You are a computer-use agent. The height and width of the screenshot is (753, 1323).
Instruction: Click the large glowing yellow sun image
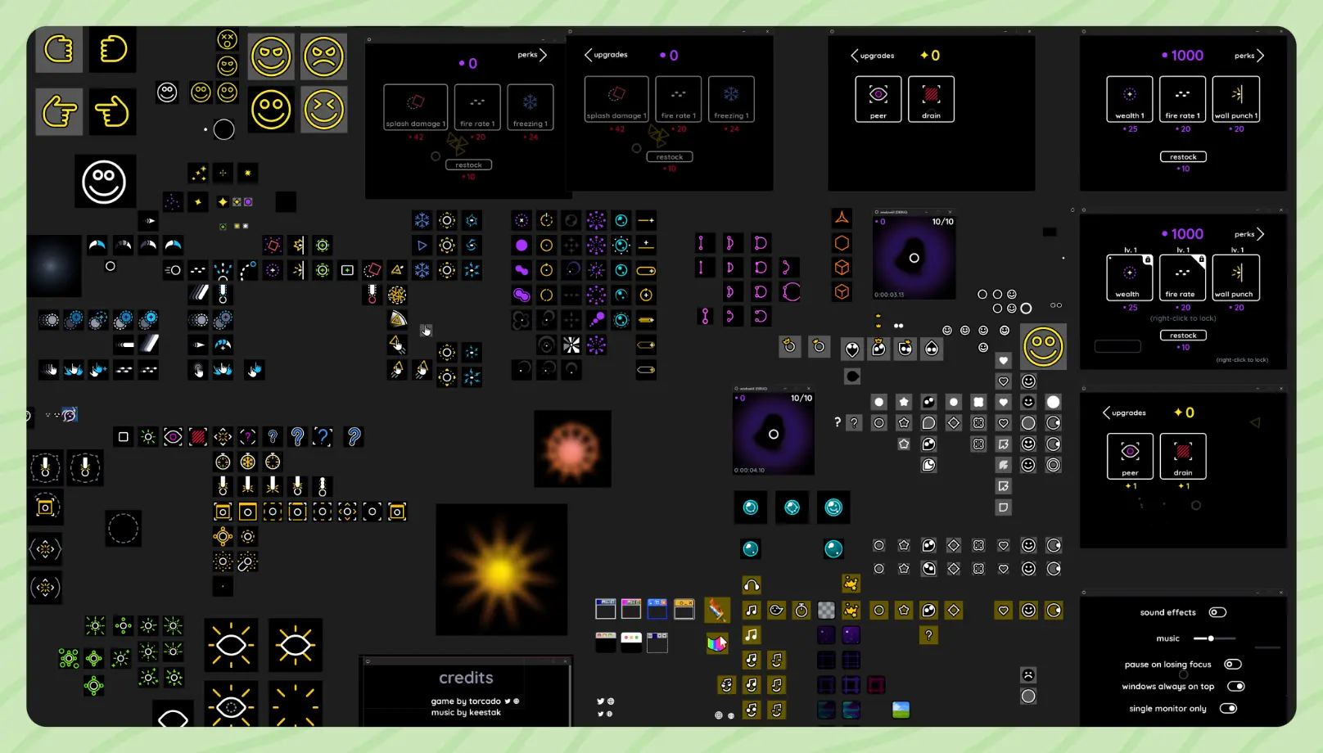pyautogui.click(x=501, y=569)
